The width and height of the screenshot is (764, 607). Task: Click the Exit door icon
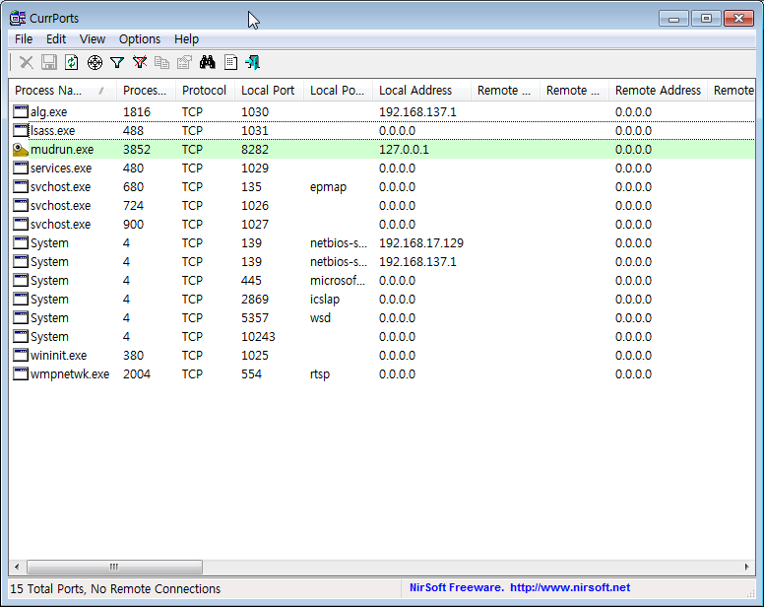point(253,62)
